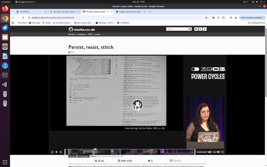The width and height of the screenshot is (267, 167).
Task: Switch to the 39c3 Torsten Goerke tab
Action: [x=64, y=12]
